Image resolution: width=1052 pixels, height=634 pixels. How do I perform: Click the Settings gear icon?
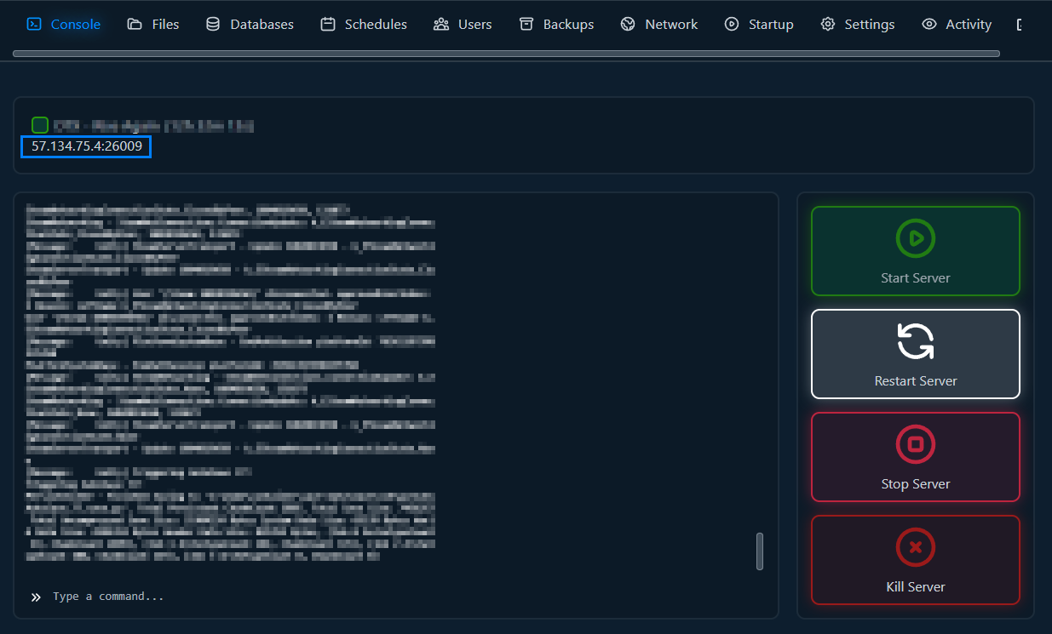828,25
